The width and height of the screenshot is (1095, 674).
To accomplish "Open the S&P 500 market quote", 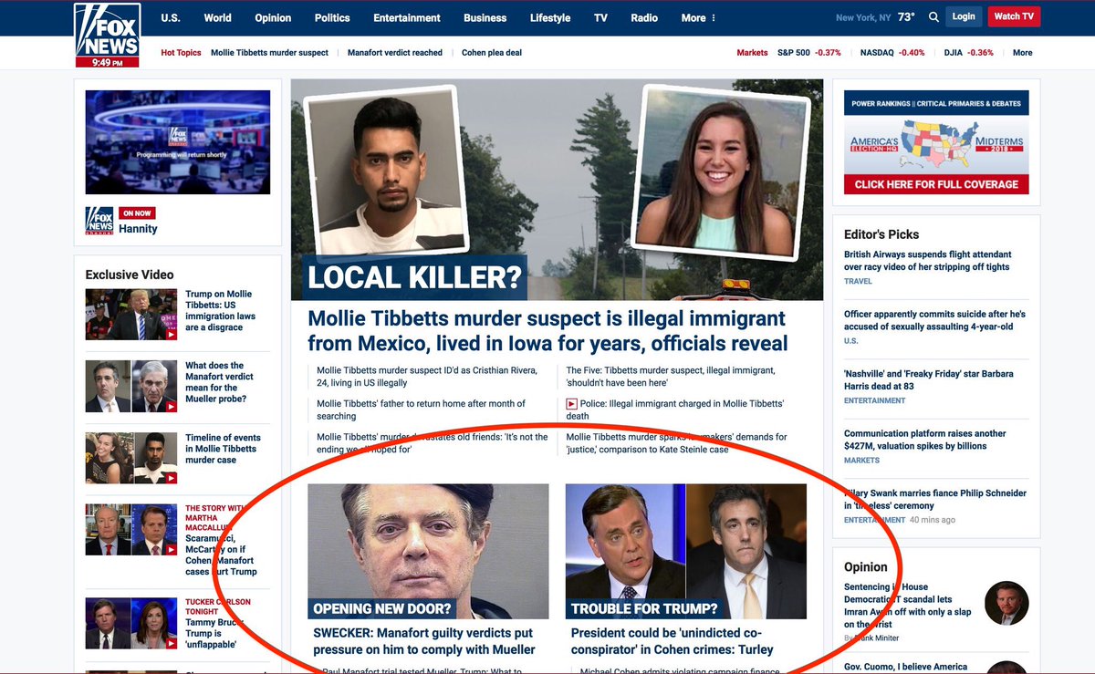I will (x=809, y=53).
